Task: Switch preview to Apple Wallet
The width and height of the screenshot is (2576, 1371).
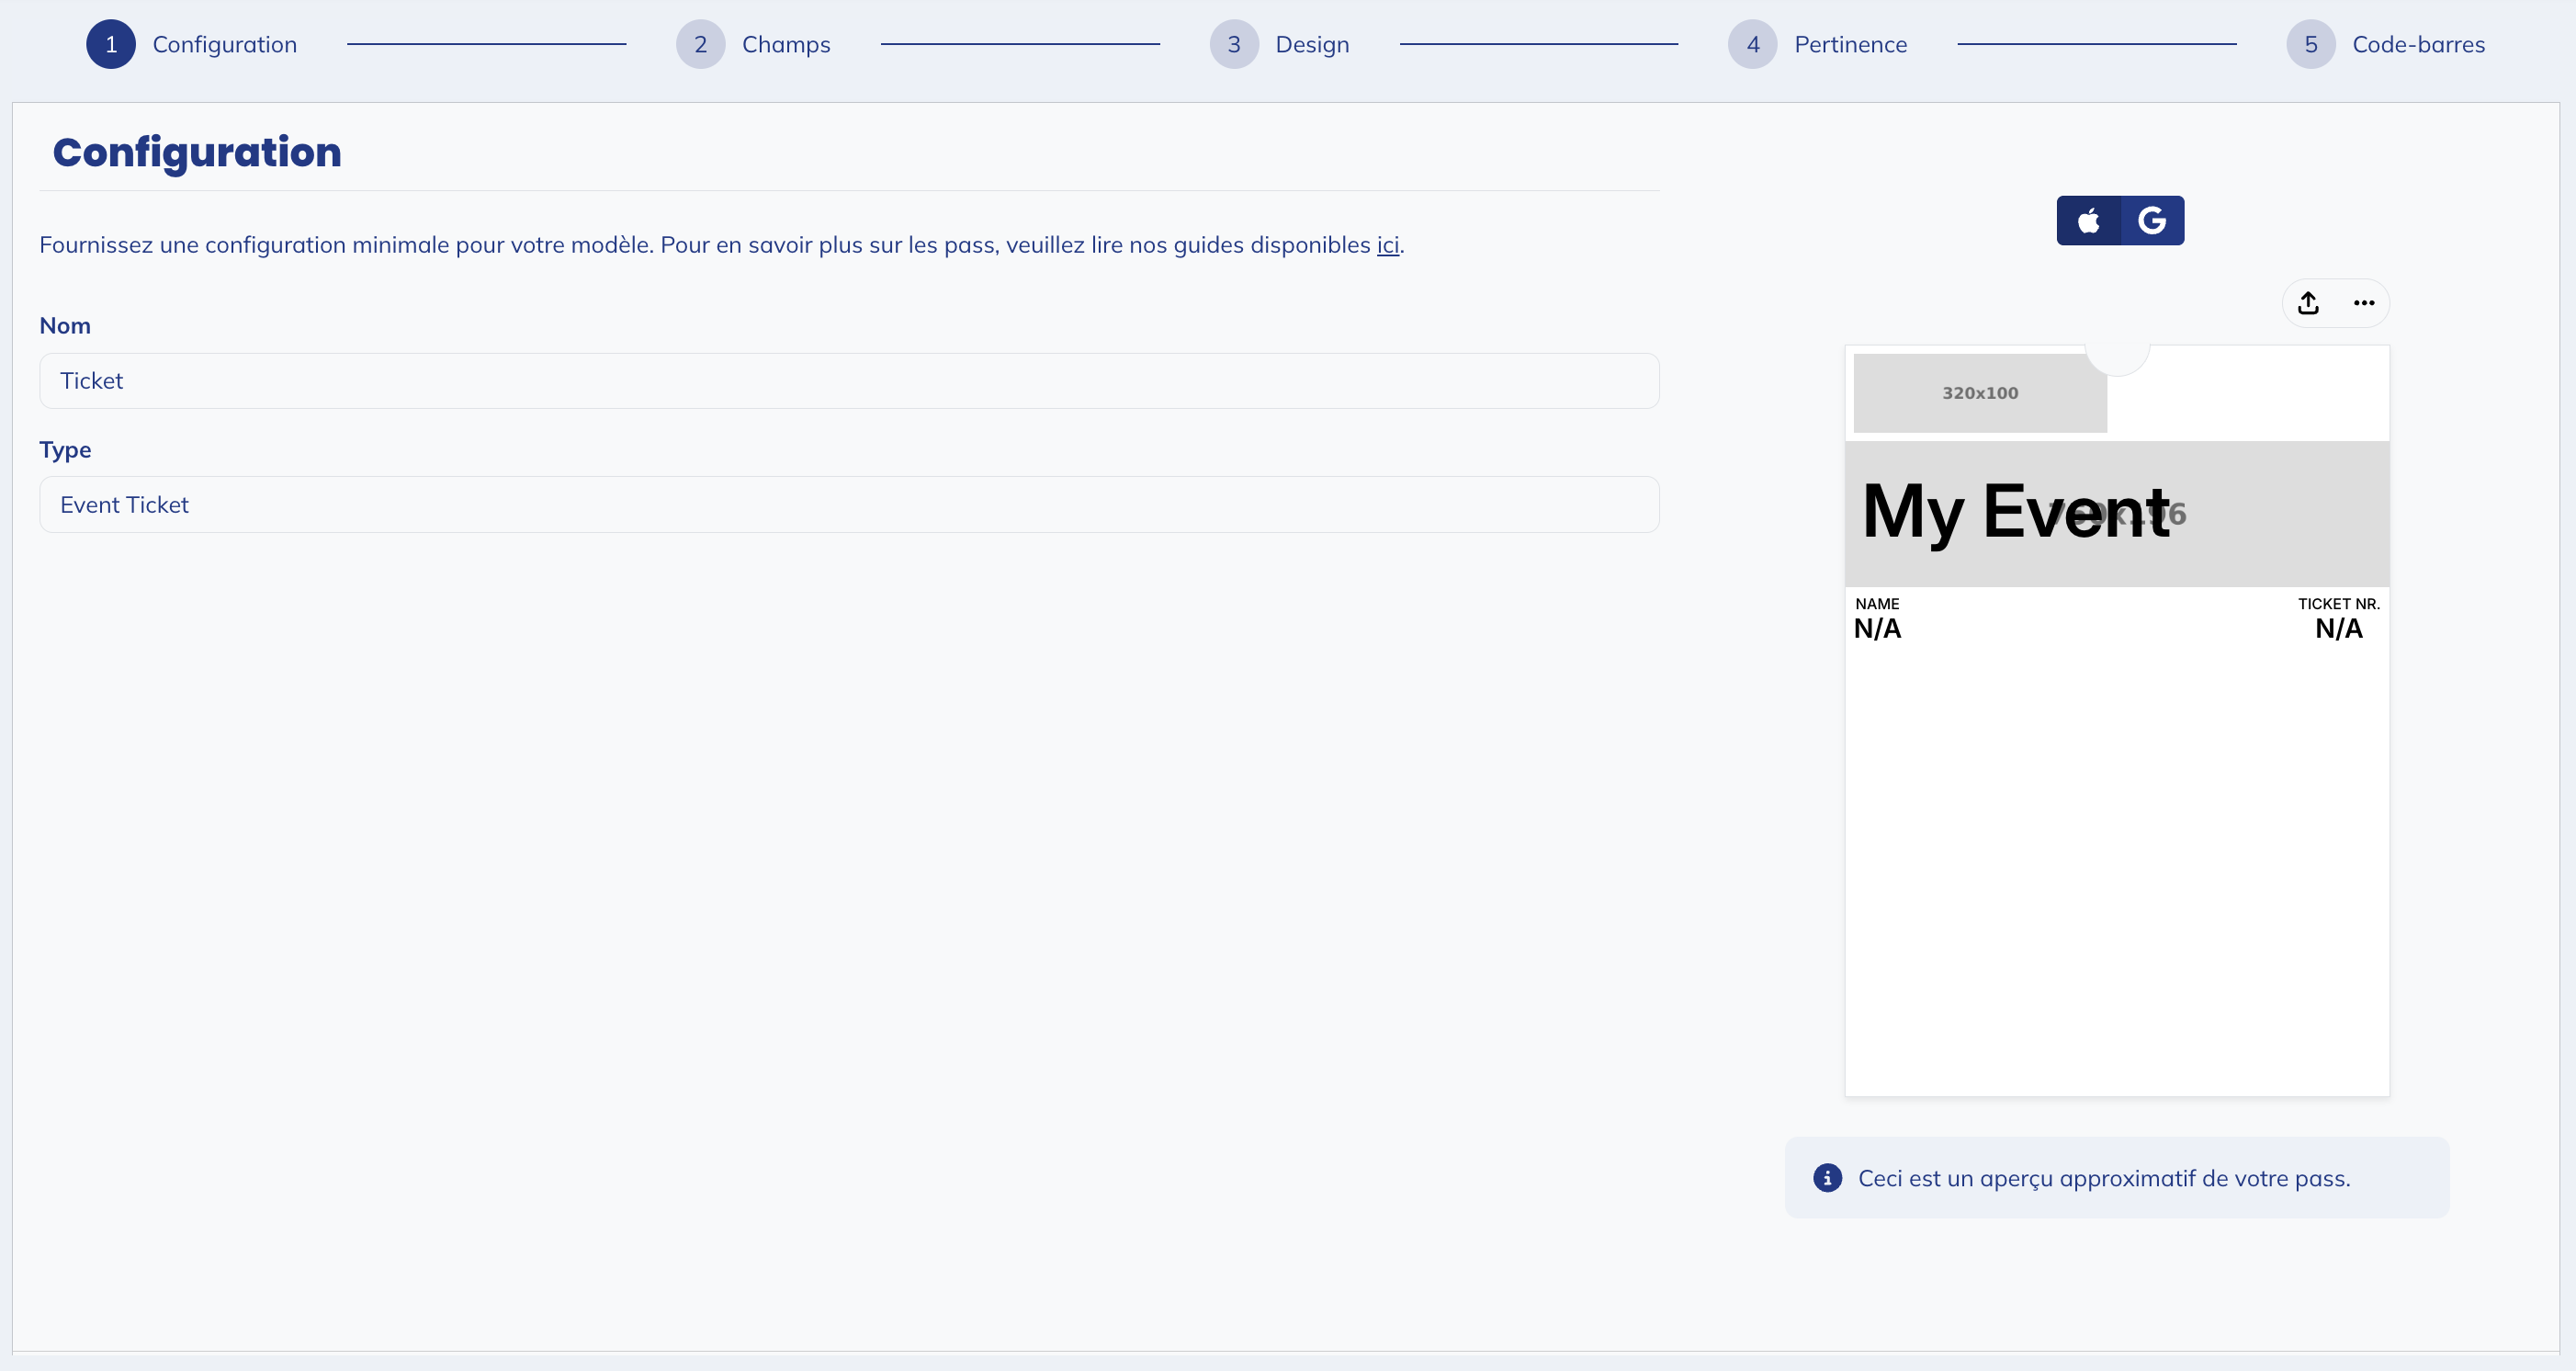Action: 2088,220
